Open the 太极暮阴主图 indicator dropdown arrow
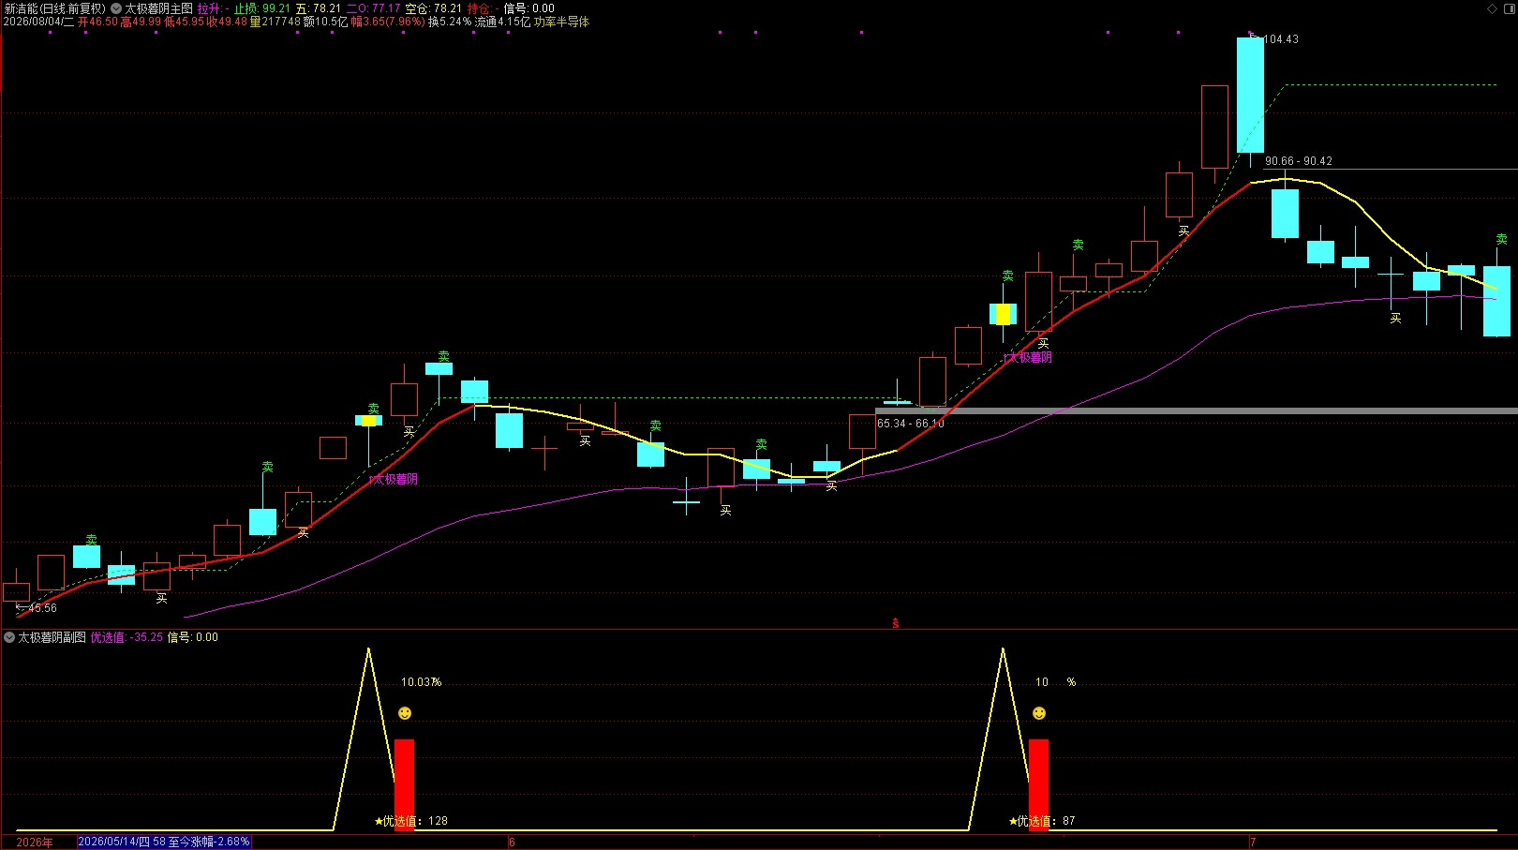This screenshot has width=1518, height=850. (x=116, y=8)
